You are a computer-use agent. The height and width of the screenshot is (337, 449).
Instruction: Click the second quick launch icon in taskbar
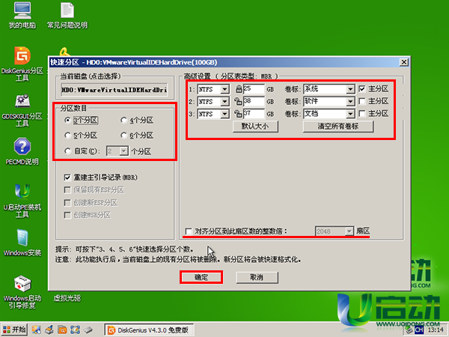(x=49, y=330)
